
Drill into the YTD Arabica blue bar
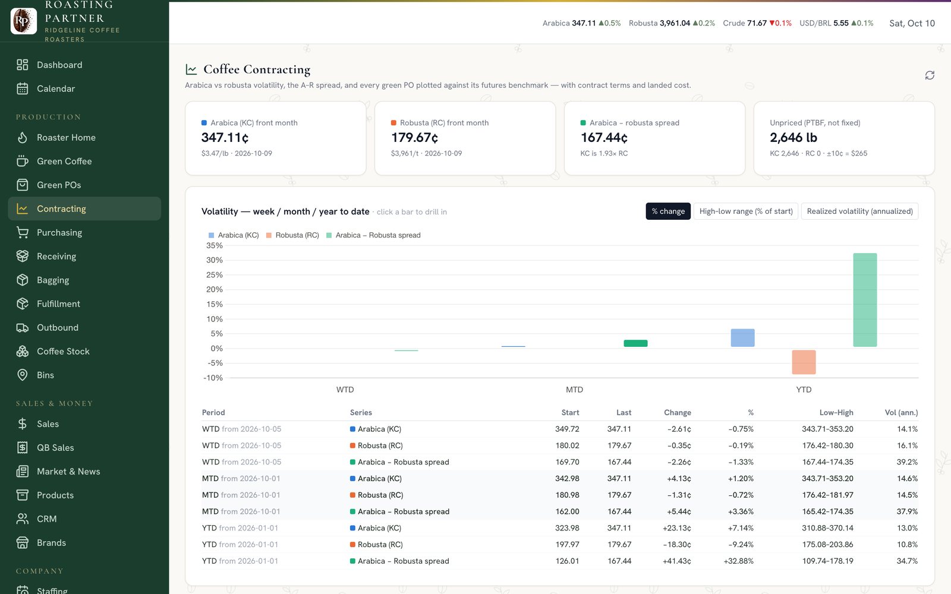point(742,338)
